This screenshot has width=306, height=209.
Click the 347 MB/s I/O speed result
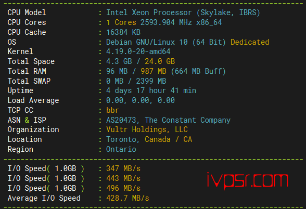[x=123, y=168]
